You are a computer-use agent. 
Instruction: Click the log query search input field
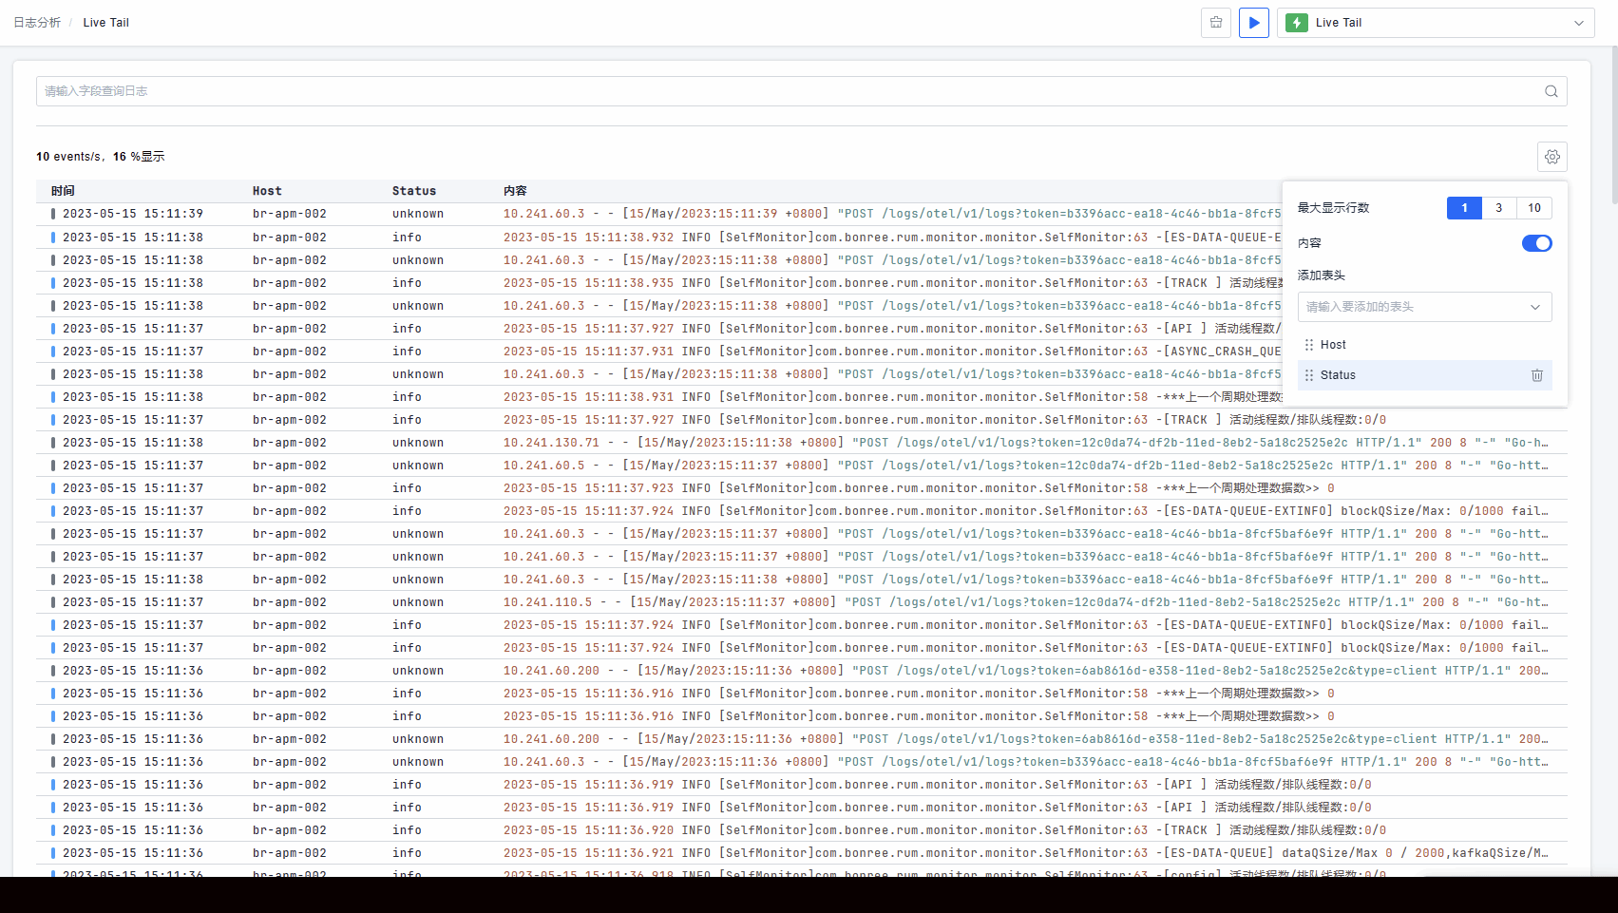[x=789, y=91]
